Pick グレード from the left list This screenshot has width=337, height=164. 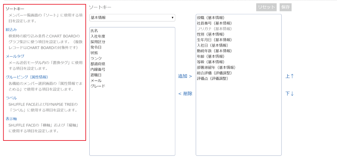point(98,86)
